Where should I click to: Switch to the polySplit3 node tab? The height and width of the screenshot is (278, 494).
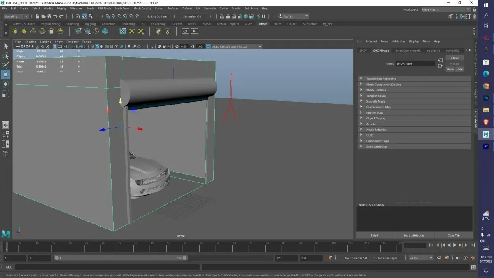[433, 51]
